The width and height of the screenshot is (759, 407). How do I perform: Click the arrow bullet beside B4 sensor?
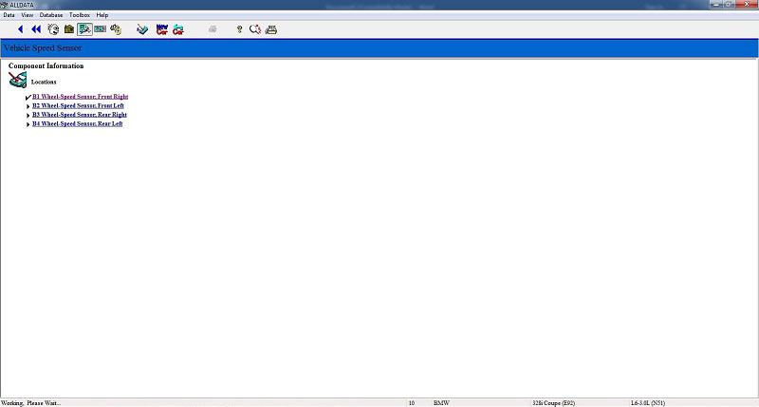coord(28,124)
